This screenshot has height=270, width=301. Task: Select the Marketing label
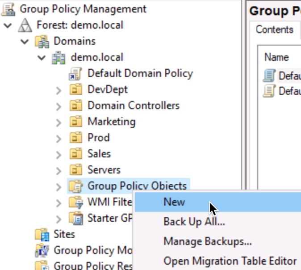112,122
